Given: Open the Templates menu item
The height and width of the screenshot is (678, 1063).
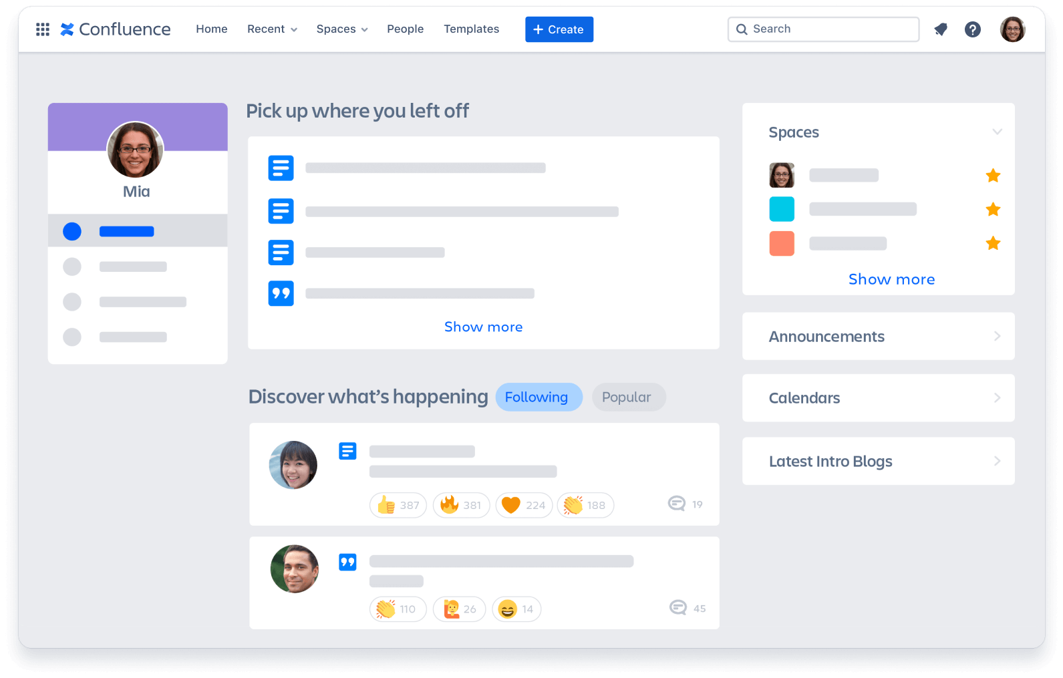Looking at the screenshot, I should click(471, 29).
